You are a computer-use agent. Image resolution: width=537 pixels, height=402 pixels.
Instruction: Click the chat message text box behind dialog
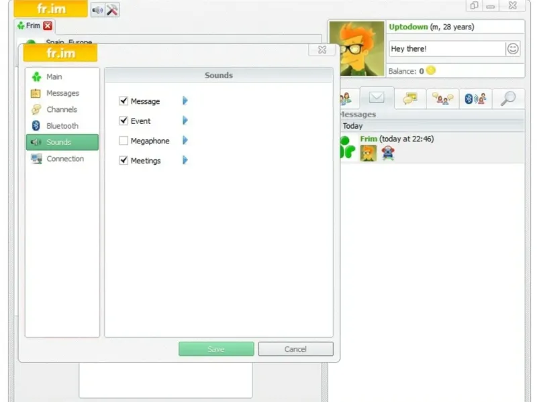coord(166,380)
